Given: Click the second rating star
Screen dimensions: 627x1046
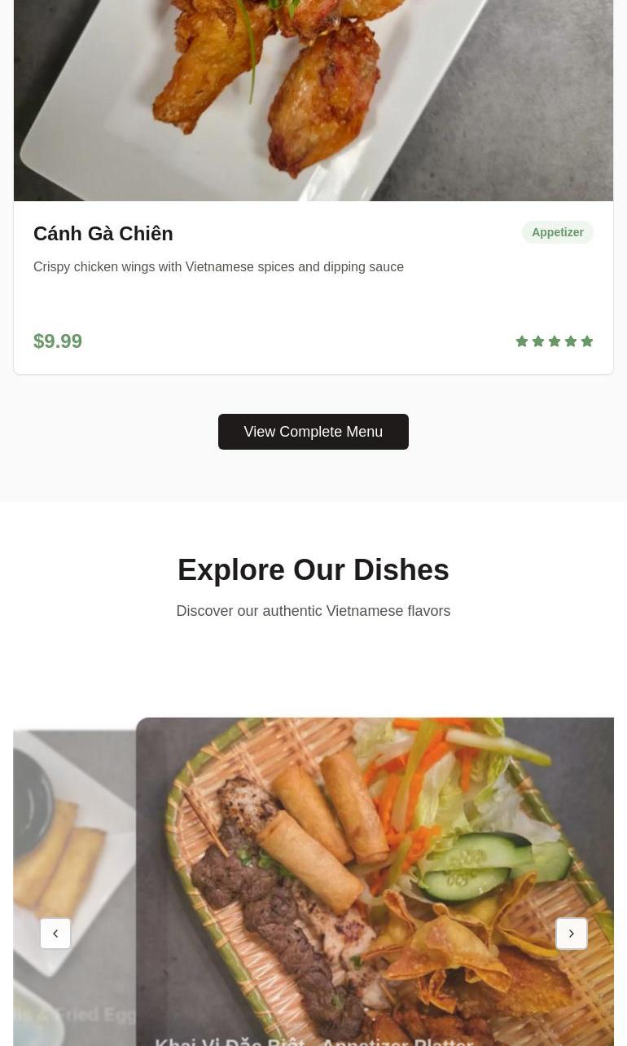Looking at the screenshot, I should coord(538,341).
